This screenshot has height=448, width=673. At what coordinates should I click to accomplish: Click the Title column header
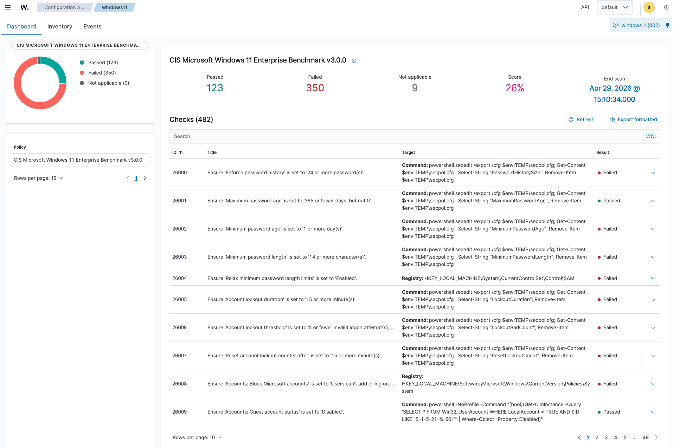coord(212,152)
